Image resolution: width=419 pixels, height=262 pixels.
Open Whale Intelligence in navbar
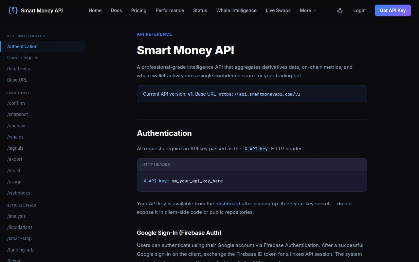pos(236,10)
